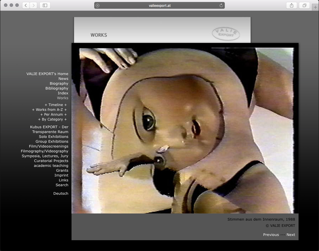This screenshot has width=319, height=251.
Task: Reload the page with the refresh icon
Action: pyautogui.click(x=221, y=5)
